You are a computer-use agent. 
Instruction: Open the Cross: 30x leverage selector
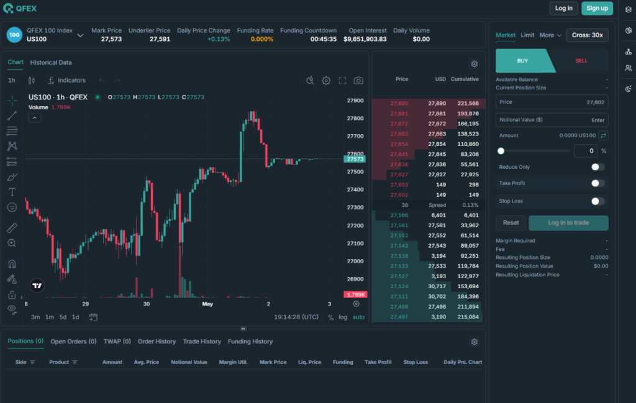point(587,35)
